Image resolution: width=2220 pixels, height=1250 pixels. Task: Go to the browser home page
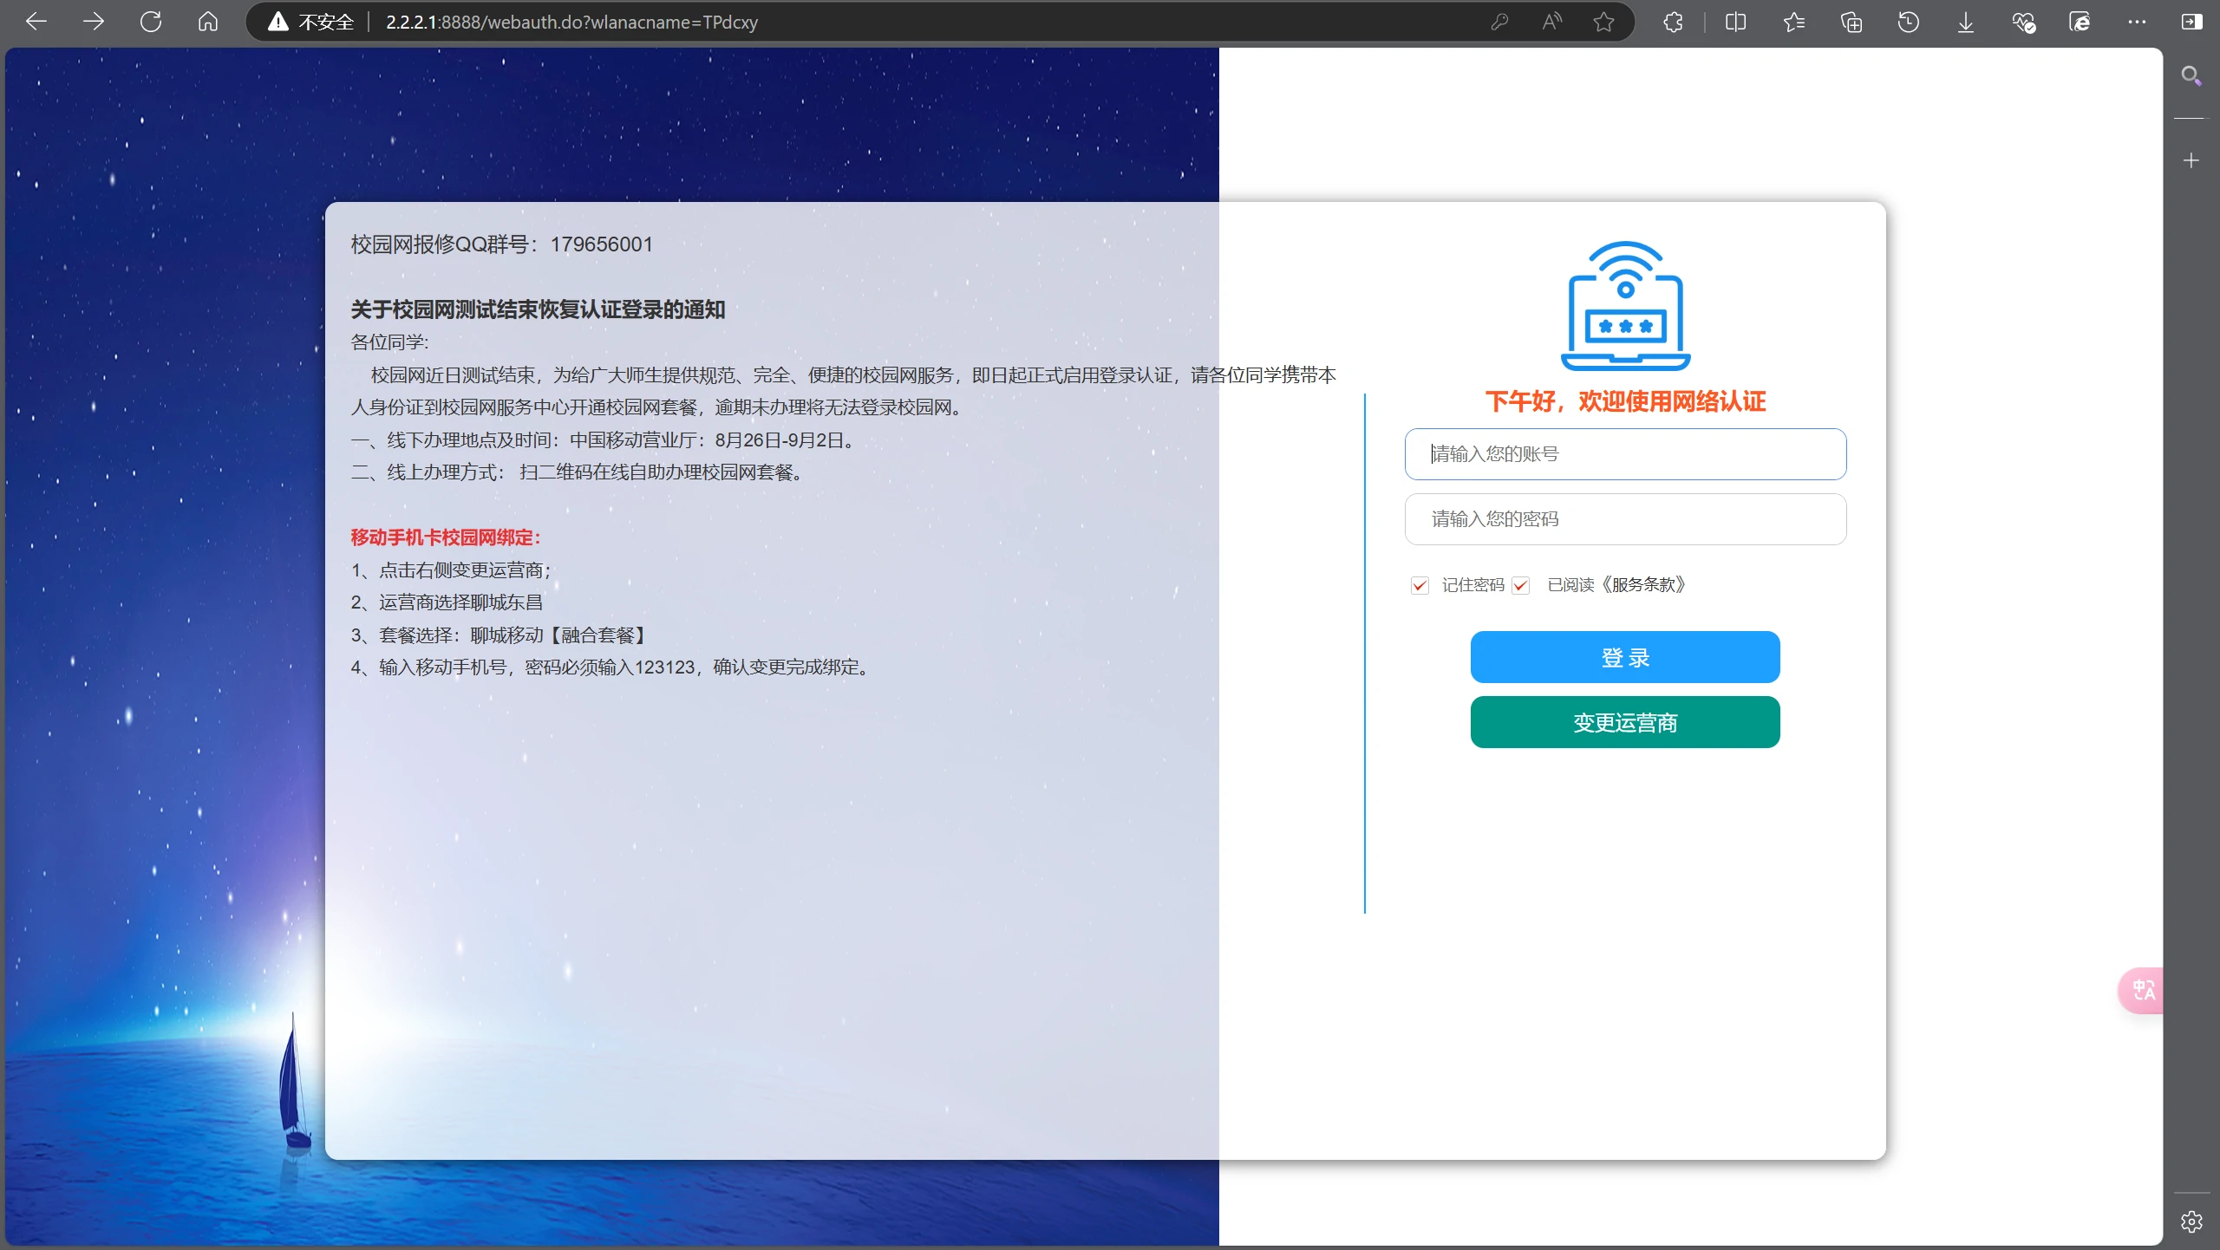208,22
